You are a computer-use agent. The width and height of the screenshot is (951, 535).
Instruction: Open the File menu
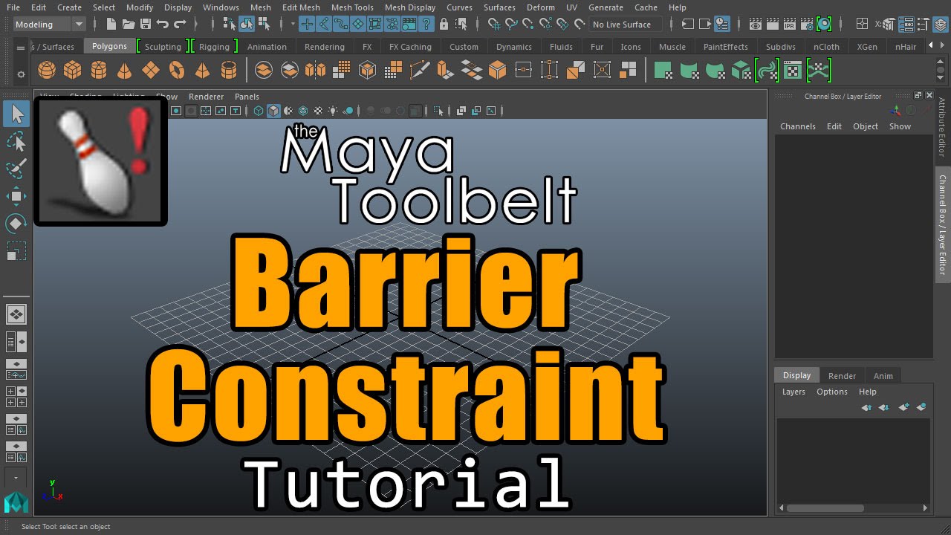13,7
